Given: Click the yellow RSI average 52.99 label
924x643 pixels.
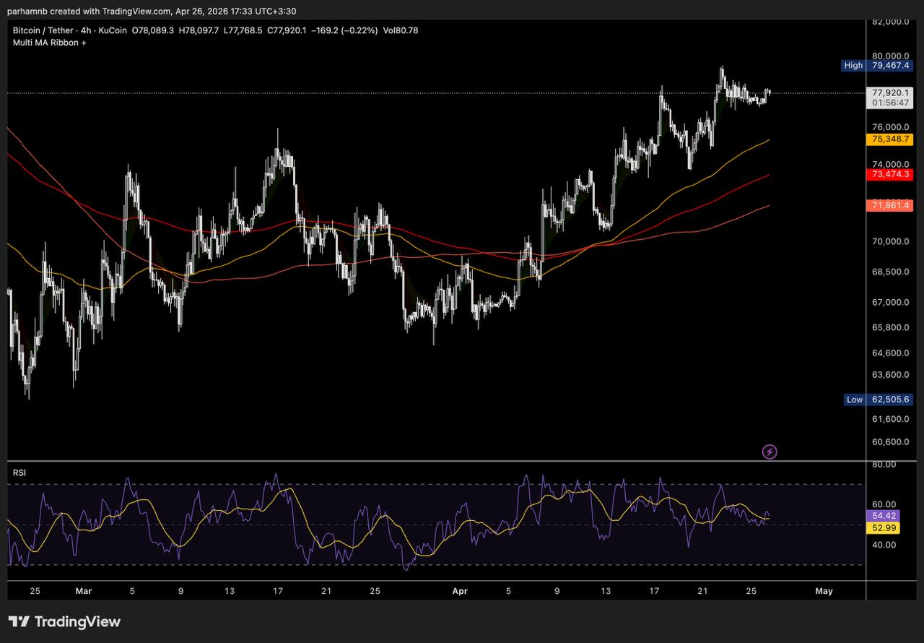Looking at the screenshot, I should coord(884,528).
